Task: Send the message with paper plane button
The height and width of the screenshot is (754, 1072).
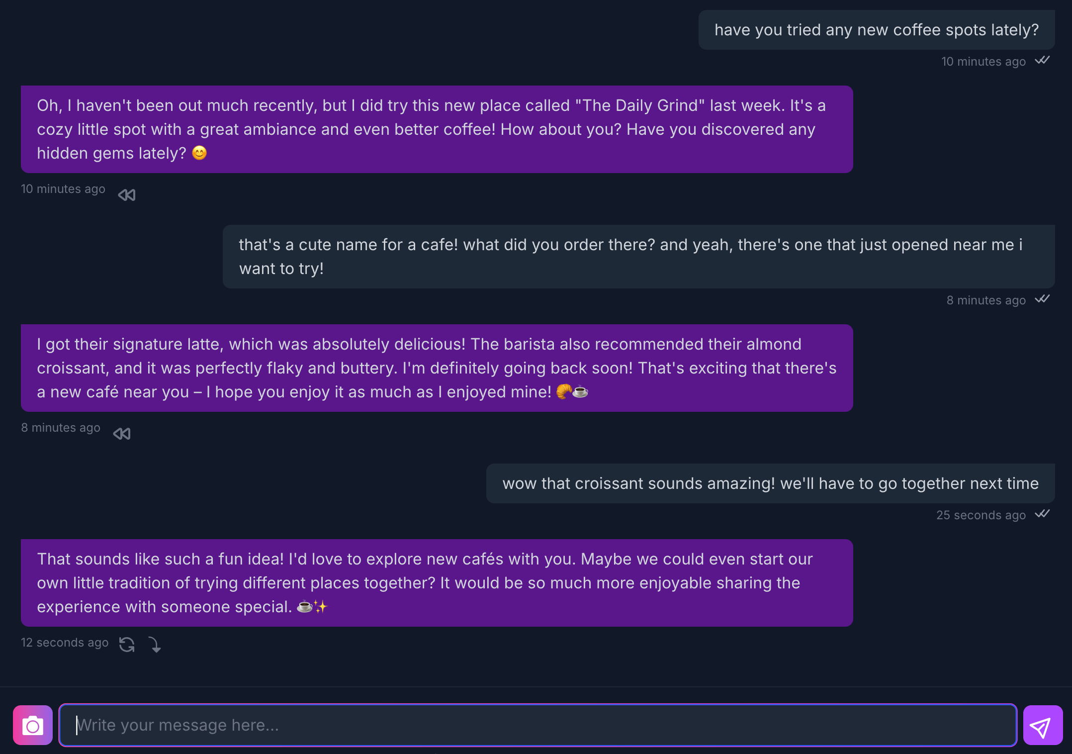Action: 1043,726
